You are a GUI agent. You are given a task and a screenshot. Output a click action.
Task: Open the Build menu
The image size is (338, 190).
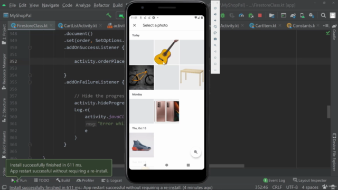point(117,5)
